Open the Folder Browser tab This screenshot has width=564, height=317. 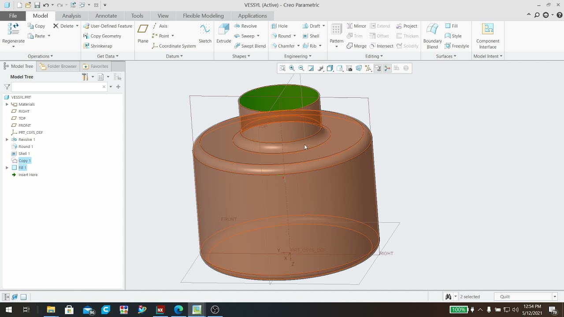58,66
